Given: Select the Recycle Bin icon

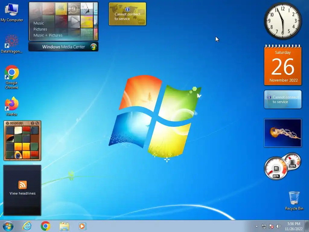Looking at the screenshot, I should [294, 201].
